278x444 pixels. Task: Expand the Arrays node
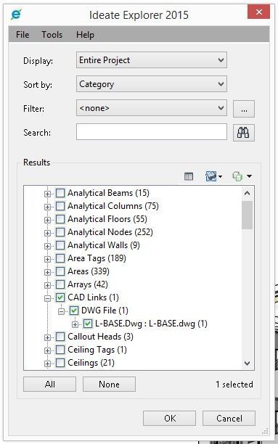pyautogui.click(x=47, y=285)
